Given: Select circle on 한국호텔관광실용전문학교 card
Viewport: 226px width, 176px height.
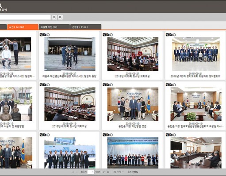Looking at the screenshot, I should (x=174, y=85).
